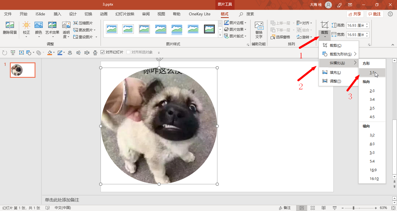Screen dimensions: 397x211
Task: Switch to reading view in status bar
Action: (x=323, y=208)
